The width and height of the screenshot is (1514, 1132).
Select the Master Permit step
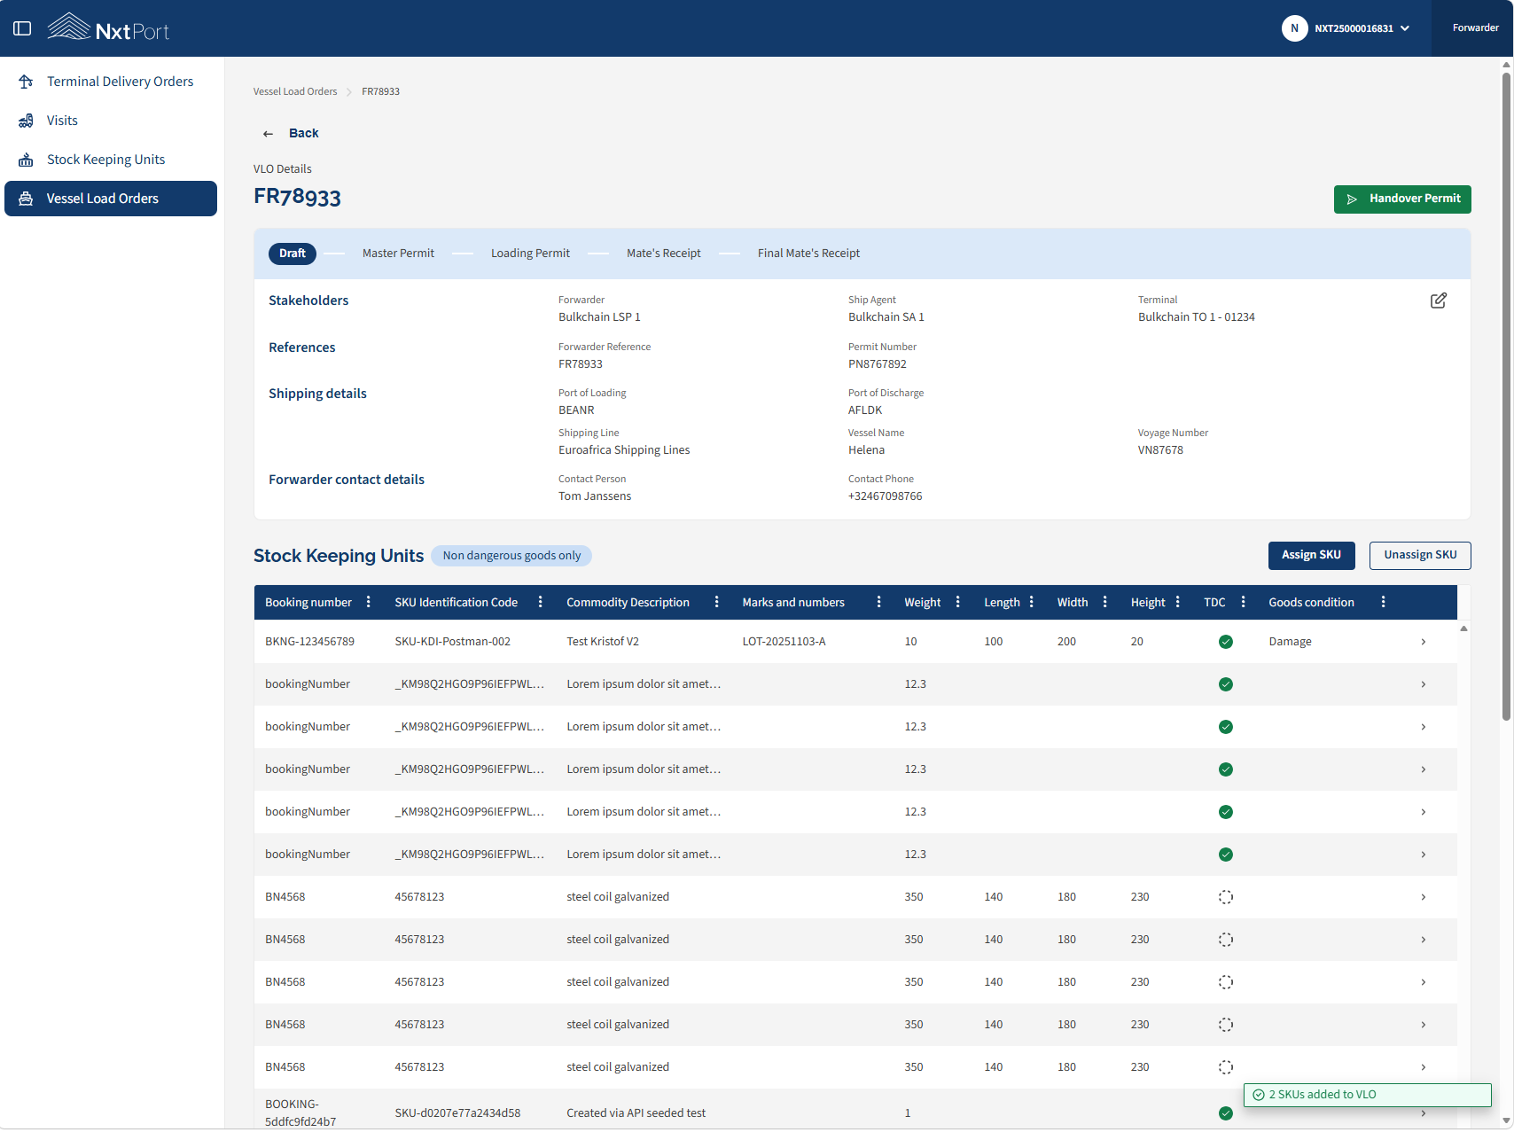coord(398,254)
